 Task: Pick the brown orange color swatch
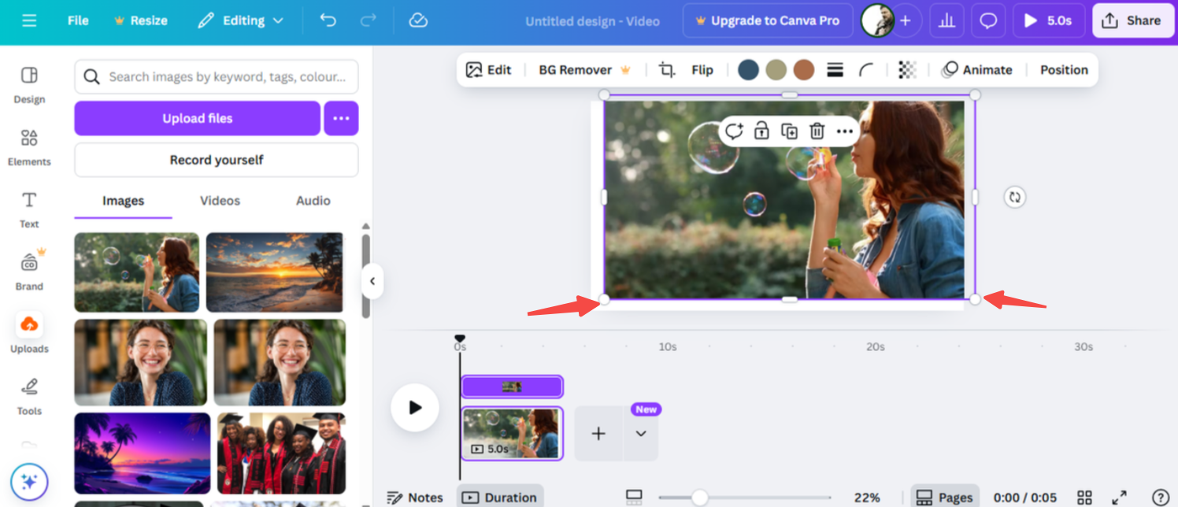point(803,70)
